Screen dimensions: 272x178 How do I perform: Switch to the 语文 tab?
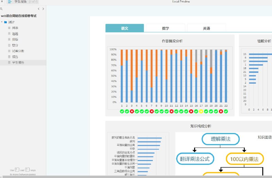[124, 28]
